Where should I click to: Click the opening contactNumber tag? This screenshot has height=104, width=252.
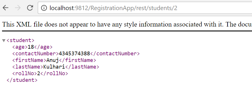tap(35, 54)
